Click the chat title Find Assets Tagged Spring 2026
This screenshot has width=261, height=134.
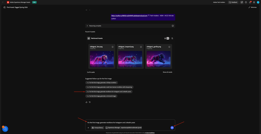tap(17, 7)
